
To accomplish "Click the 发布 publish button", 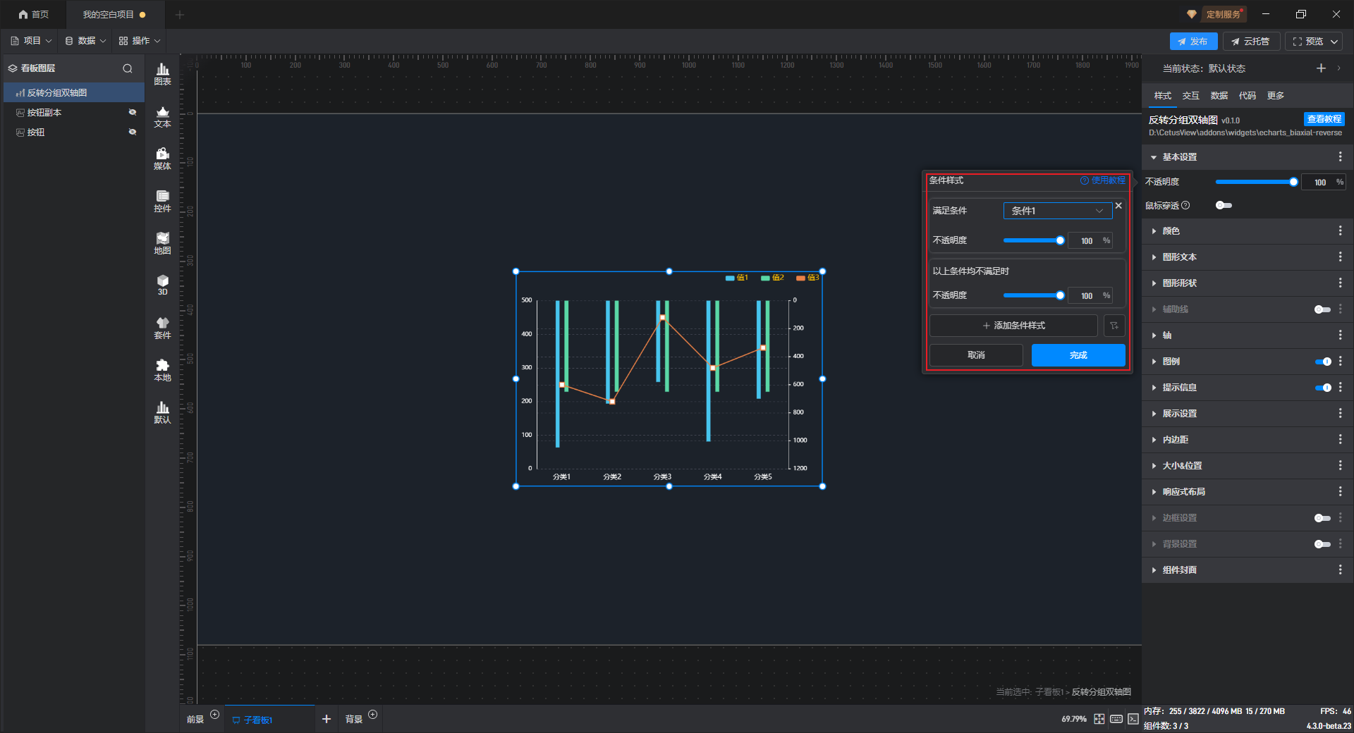I will [1193, 42].
